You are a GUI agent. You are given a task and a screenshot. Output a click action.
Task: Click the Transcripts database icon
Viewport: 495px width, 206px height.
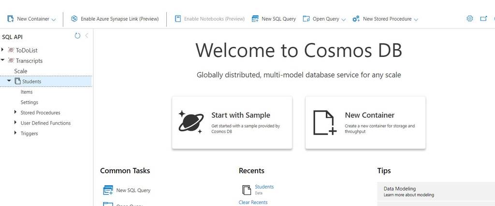[x=11, y=60]
